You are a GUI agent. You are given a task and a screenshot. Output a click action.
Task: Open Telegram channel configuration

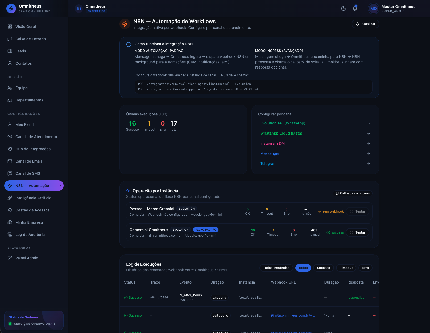click(315, 164)
